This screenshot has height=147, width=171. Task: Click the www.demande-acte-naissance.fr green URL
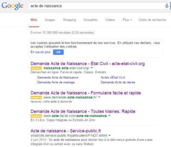coord(70,97)
